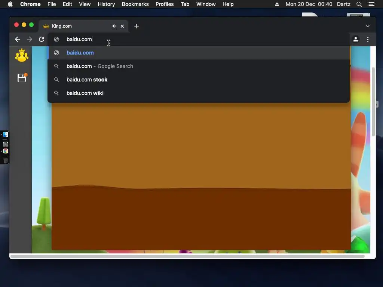Click the forward navigation arrow
Screen dimensions: 383x287
[x=30, y=39]
